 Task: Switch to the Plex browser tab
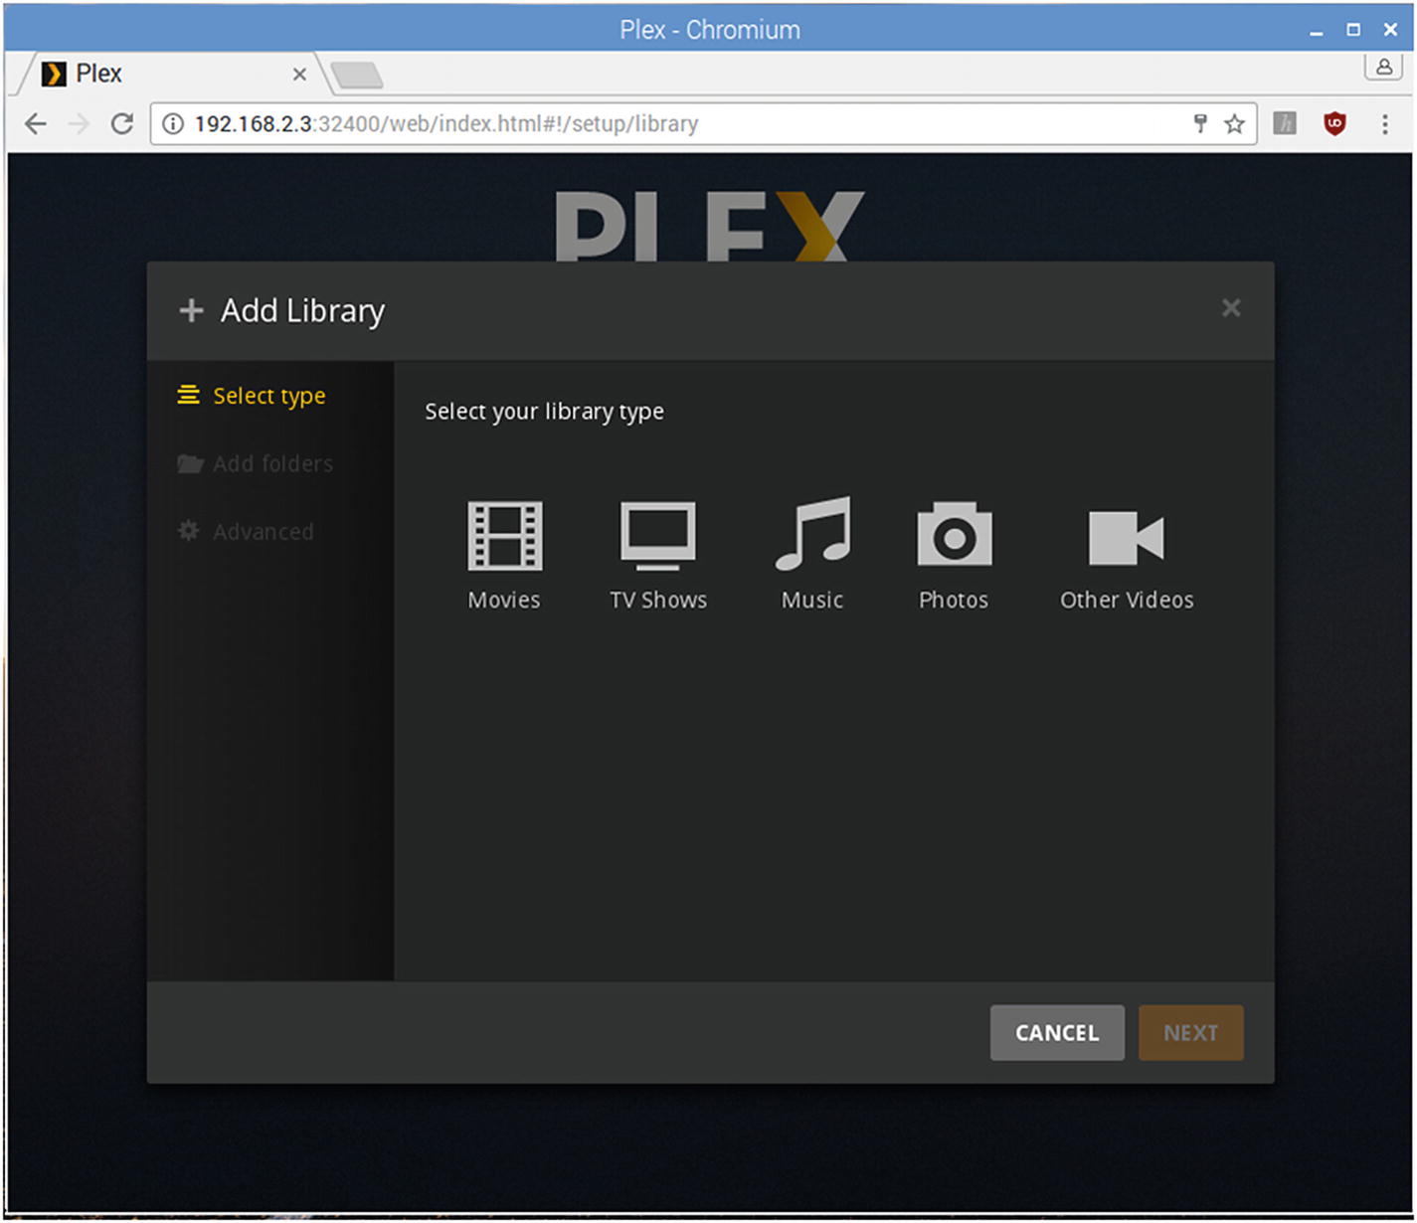(174, 74)
